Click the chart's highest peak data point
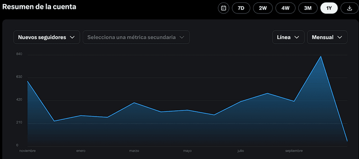Screen dimensions: 359x159 321,56
